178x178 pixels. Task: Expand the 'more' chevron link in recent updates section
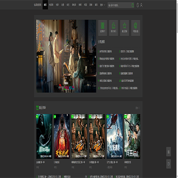137,108
